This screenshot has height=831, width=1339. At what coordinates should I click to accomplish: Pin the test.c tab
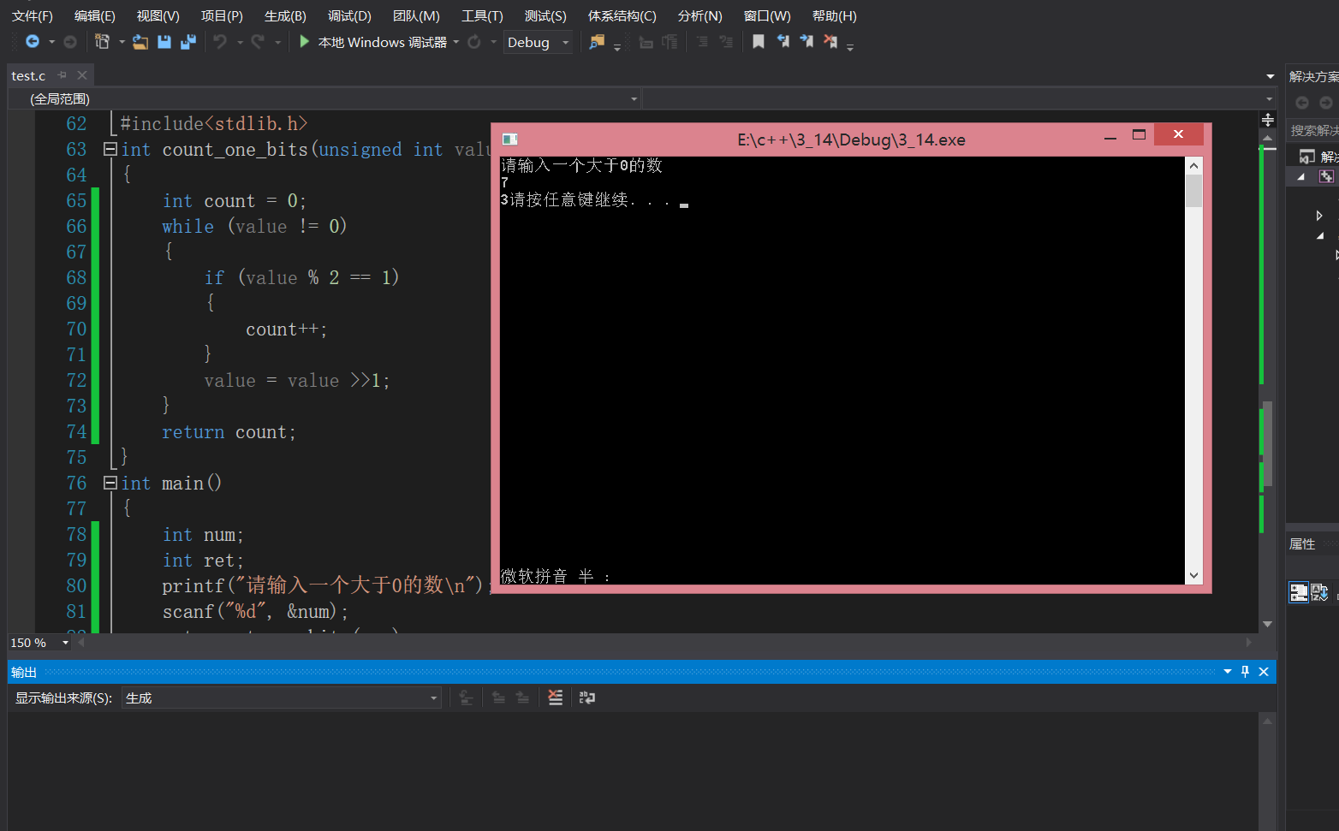(x=62, y=75)
